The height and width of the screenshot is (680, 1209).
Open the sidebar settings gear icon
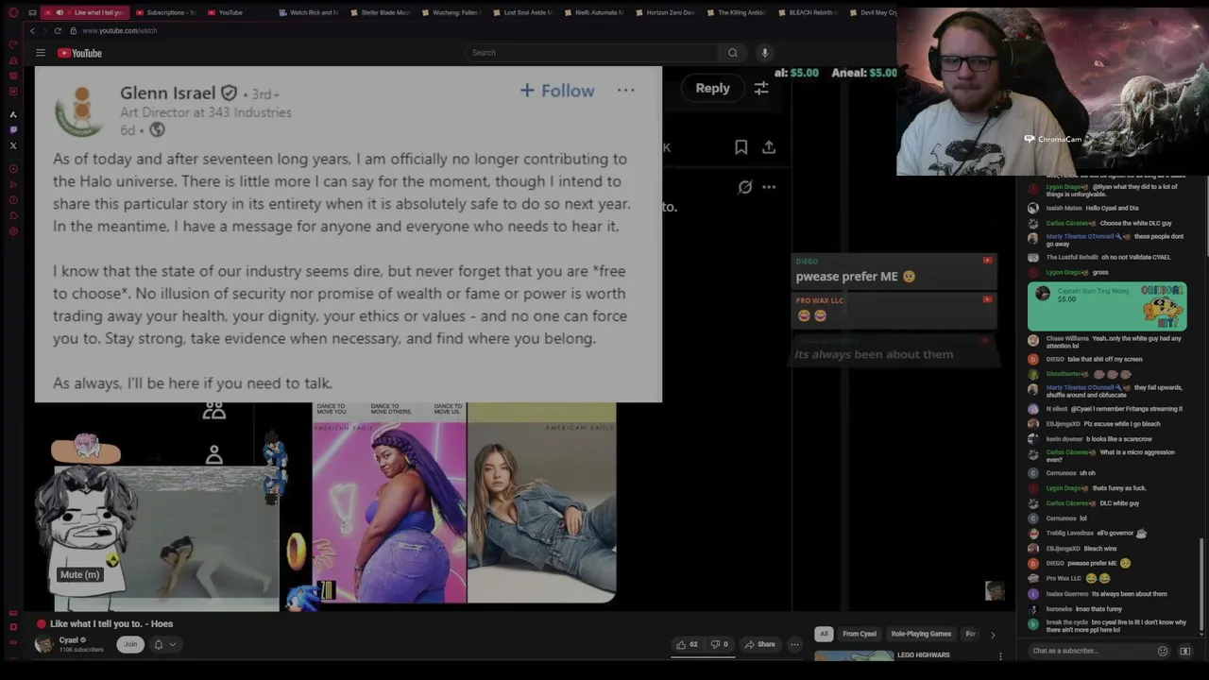[13, 231]
